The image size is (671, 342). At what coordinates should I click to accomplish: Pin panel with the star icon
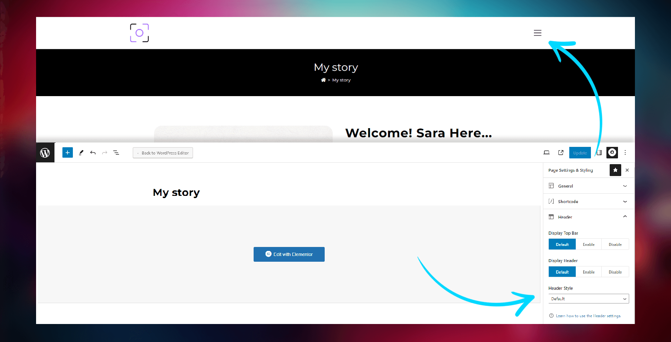click(x=615, y=170)
